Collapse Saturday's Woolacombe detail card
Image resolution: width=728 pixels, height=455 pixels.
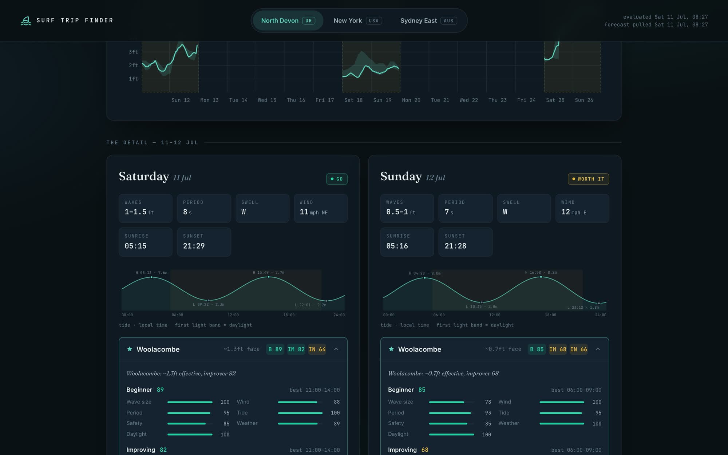pyautogui.click(x=336, y=349)
